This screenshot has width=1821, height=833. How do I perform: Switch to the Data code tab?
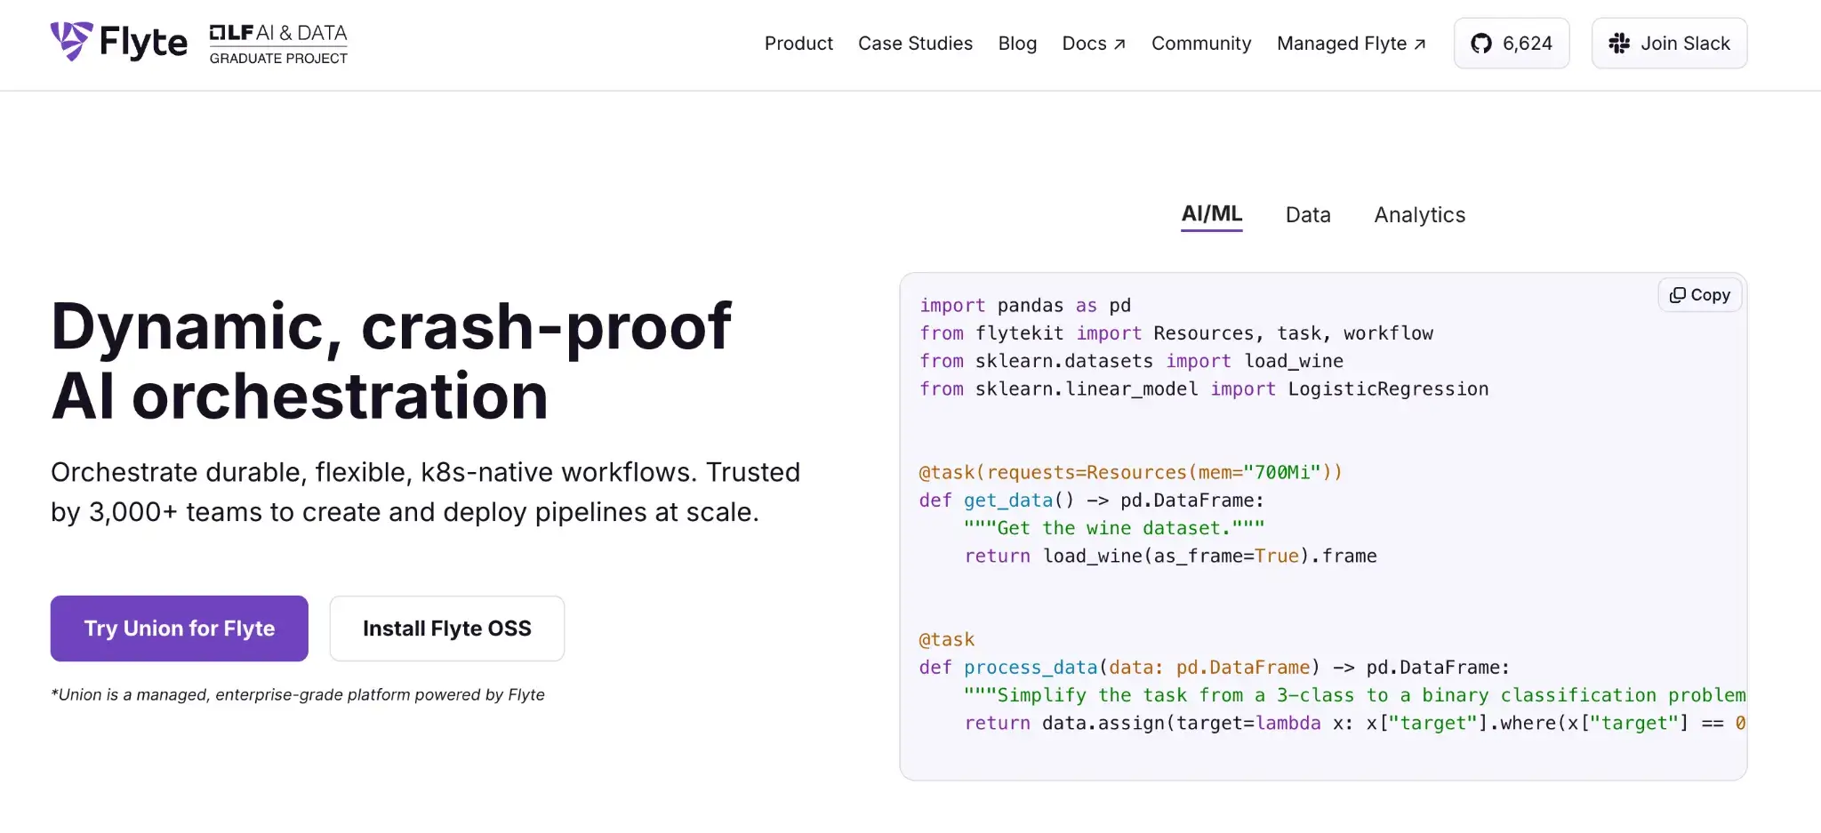tap(1307, 215)
